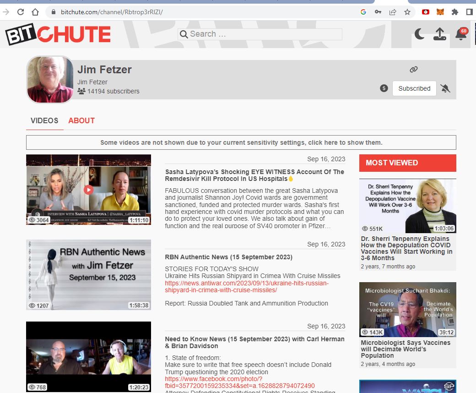Viewport: 476px width, 393px height.
Task: Click 'STORIES FOR TODAY'S SHOW' text
Action: (211, 269)
